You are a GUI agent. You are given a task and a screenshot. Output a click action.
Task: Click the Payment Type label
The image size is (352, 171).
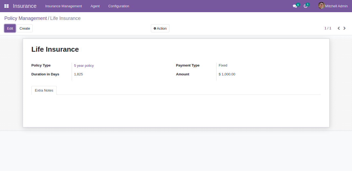(x=188, y=65)
